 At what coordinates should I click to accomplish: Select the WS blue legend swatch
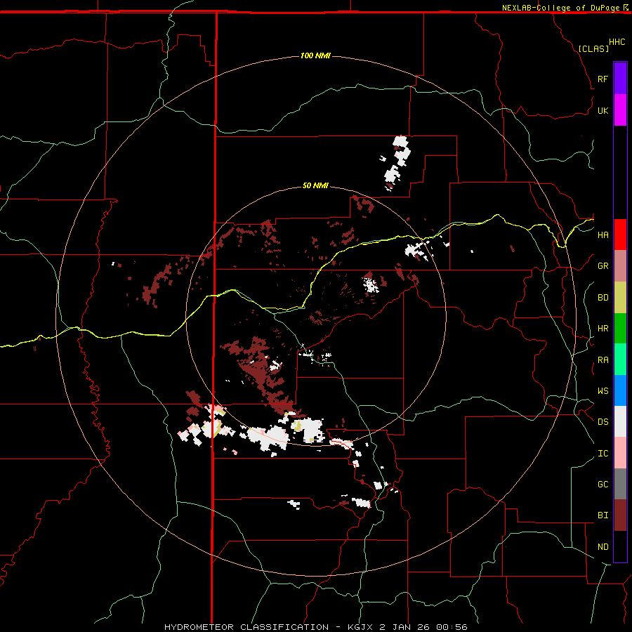pyautogui.click(x=620, y=390)
